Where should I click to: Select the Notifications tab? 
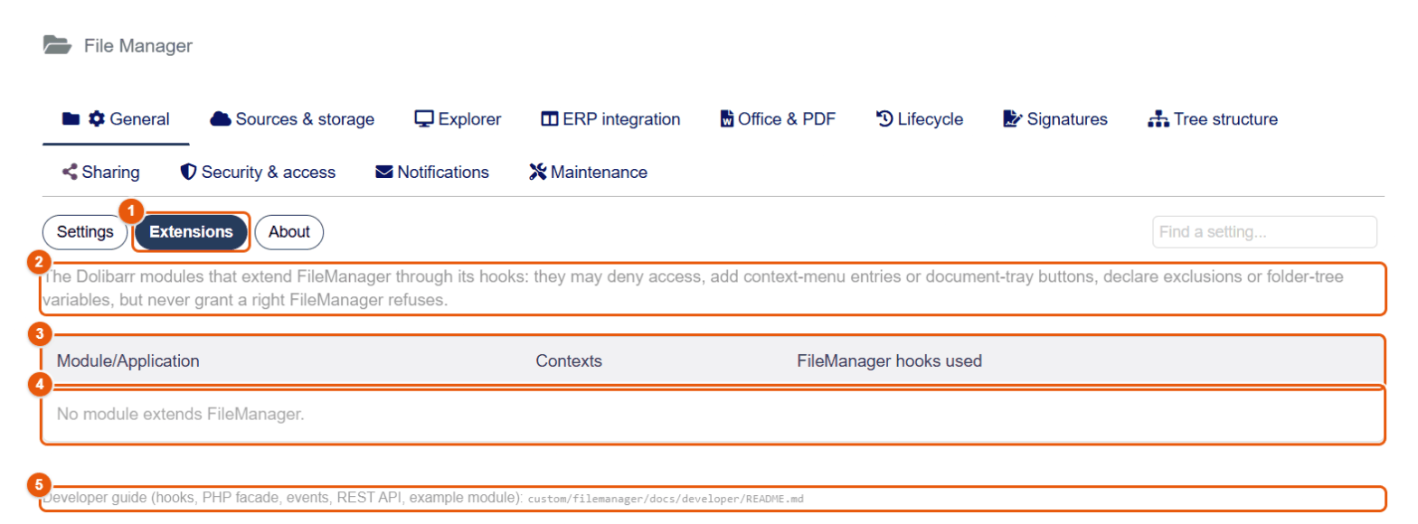point(432,172)
